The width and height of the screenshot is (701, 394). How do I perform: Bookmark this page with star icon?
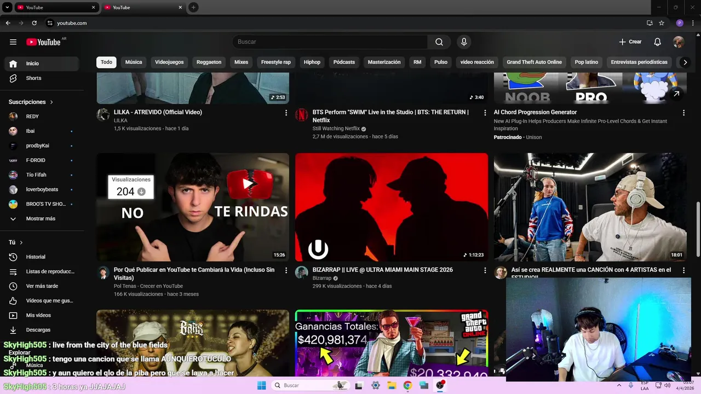click(662, 23)
